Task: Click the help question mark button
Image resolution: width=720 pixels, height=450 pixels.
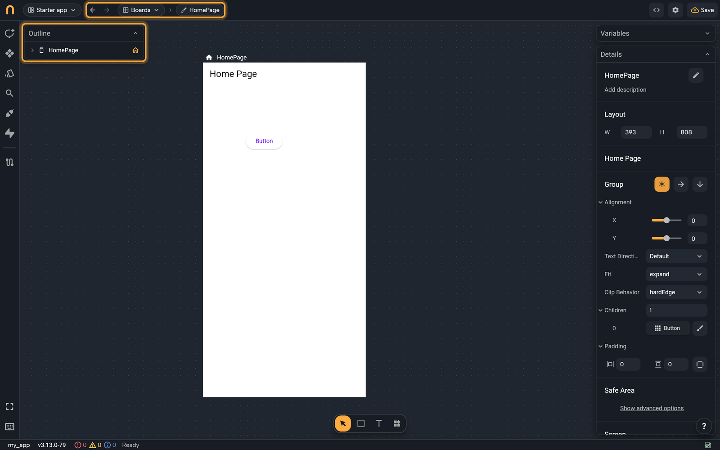Action: [704, 426]
